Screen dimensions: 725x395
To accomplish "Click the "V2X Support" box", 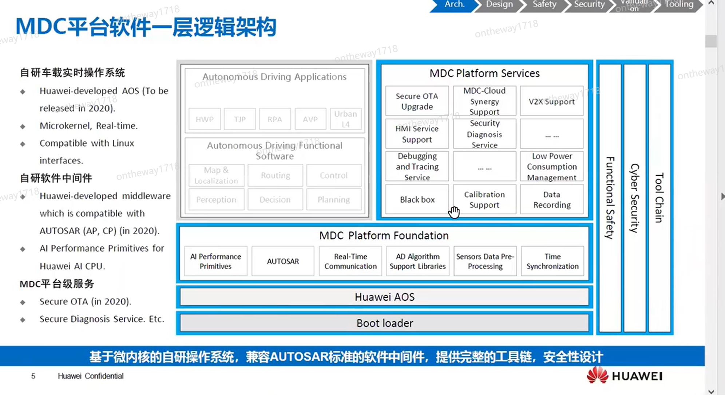I will coord(552,101).
